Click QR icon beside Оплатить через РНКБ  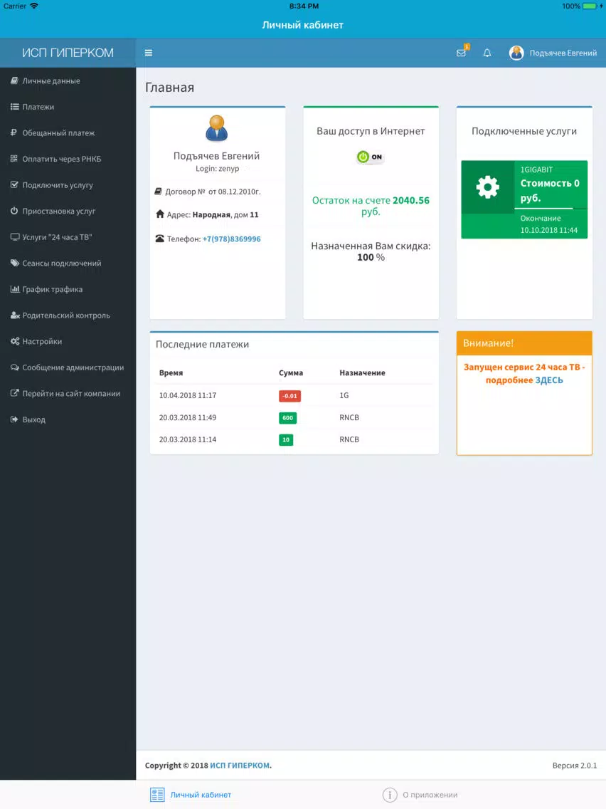14,158
